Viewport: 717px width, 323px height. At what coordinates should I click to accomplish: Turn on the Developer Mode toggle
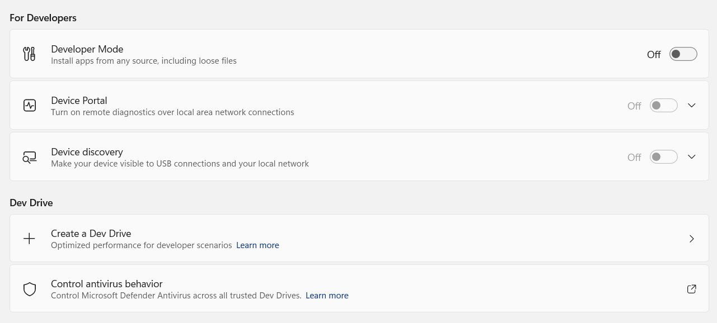pyautogui.click(x=683, y=54)
